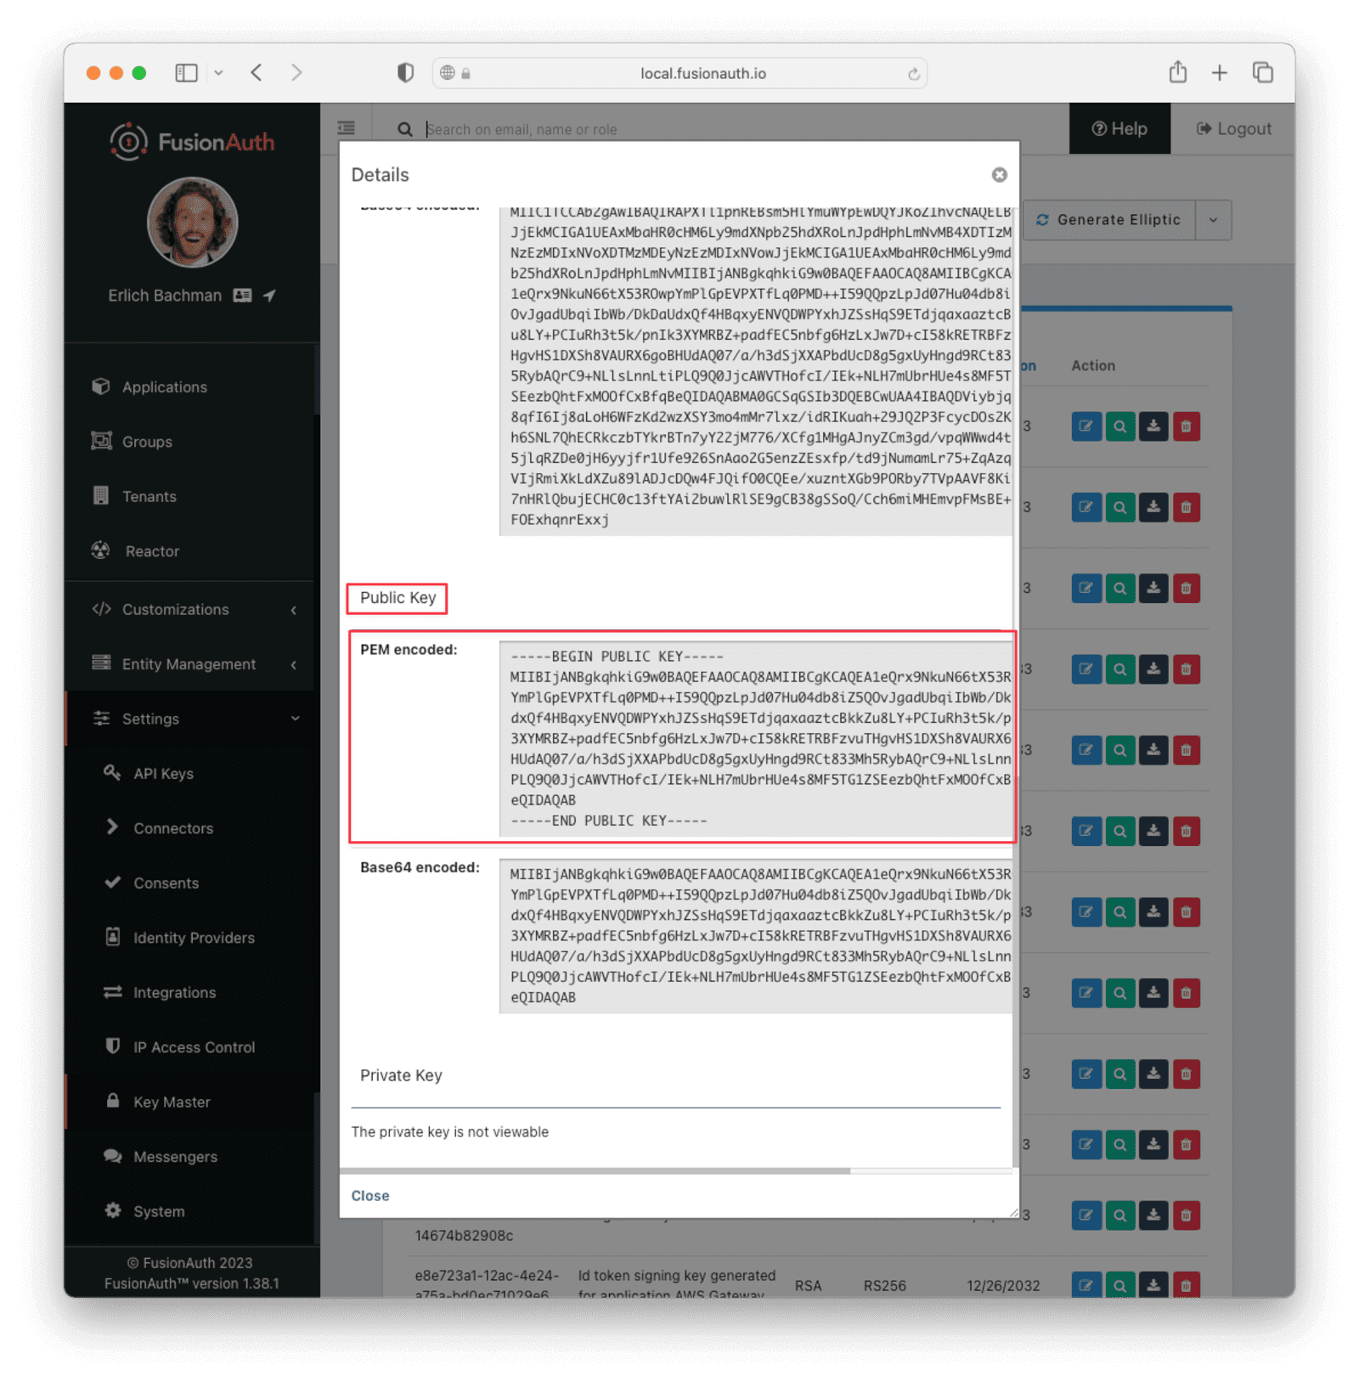Click the Action column header
Screen dimensions: 1359x1382
(1093, 365)
